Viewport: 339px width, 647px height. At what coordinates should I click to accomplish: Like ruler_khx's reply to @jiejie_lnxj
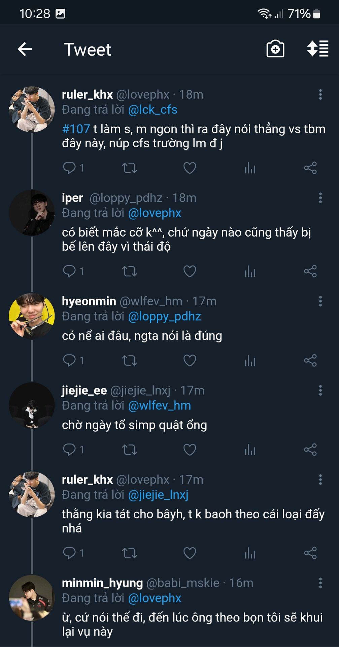(x=190, y=553)
